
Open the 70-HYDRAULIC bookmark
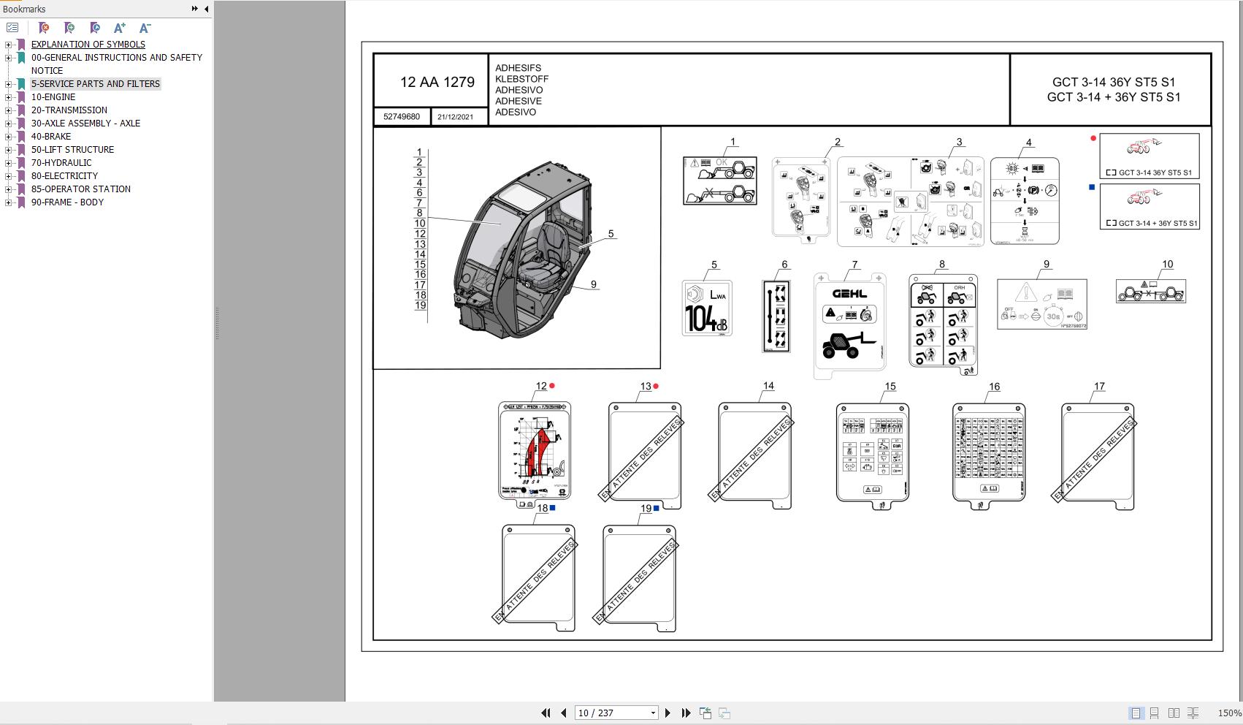[61, 163]
